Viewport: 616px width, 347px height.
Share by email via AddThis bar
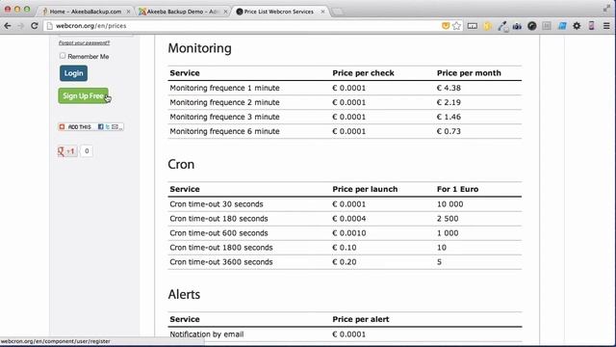pos(115,126)
